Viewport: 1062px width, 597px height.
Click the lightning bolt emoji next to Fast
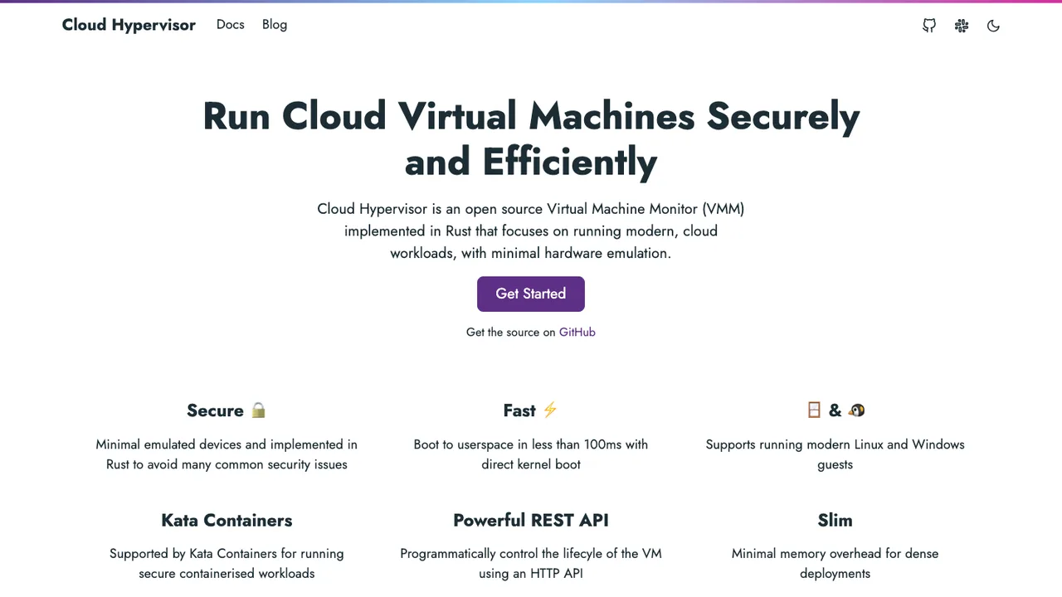[x=550, y=410]
